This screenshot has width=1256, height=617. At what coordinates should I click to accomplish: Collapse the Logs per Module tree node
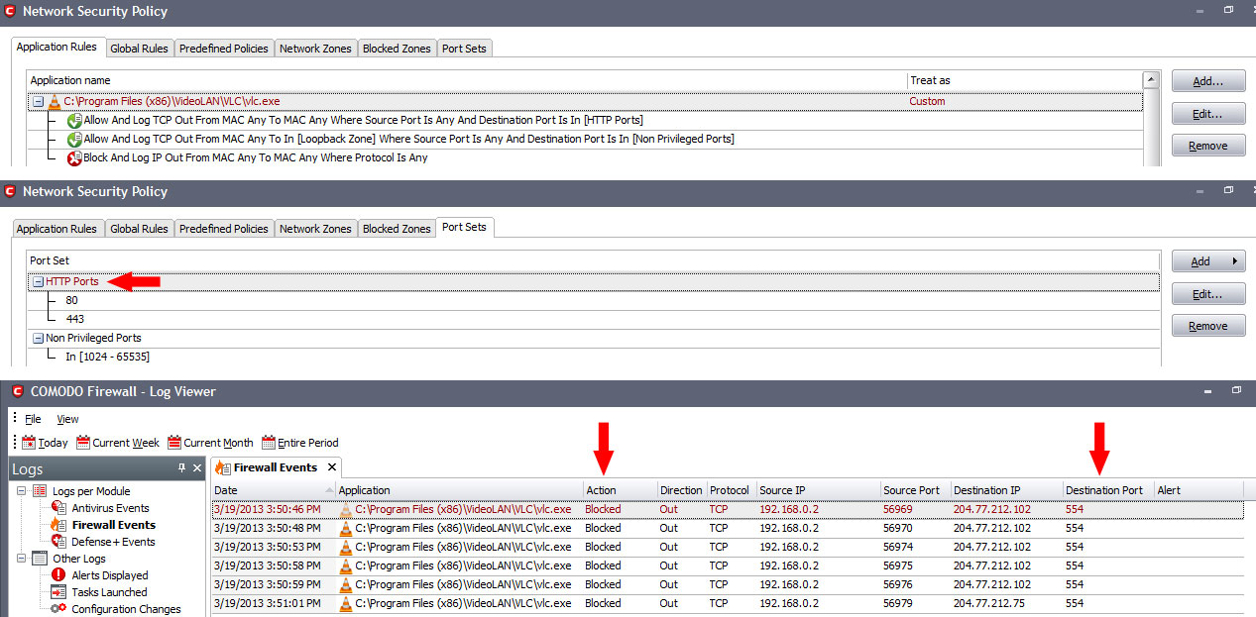[x=22, y=491]
